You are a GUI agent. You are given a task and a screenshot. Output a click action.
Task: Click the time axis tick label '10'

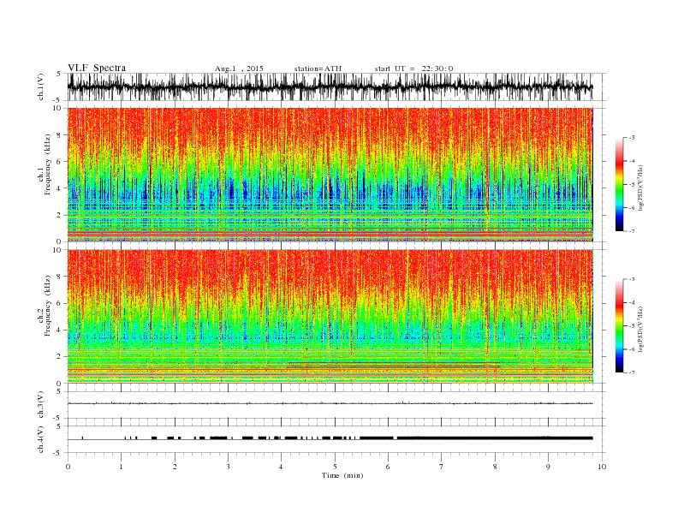coord(602,467)
